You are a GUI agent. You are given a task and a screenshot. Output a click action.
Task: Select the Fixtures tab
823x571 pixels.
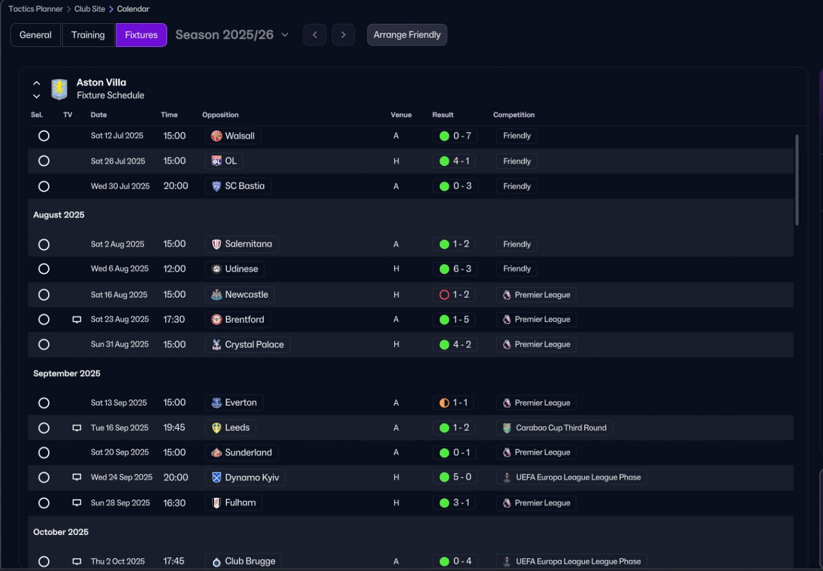tap(141, 35)
